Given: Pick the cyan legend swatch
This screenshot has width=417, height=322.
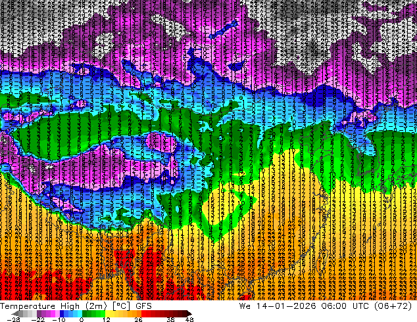Looking at the screenshot, I should click(80, 313).
